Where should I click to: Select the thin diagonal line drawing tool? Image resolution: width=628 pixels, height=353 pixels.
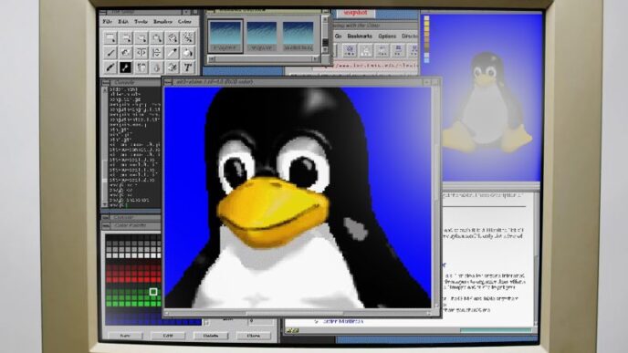tap(110, 52)
